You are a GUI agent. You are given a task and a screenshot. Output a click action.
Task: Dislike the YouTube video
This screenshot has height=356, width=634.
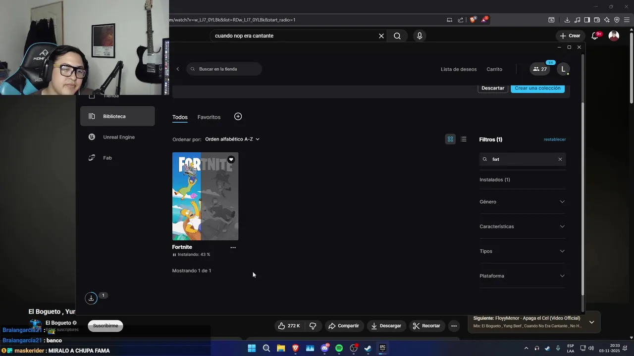click(313, 326)
